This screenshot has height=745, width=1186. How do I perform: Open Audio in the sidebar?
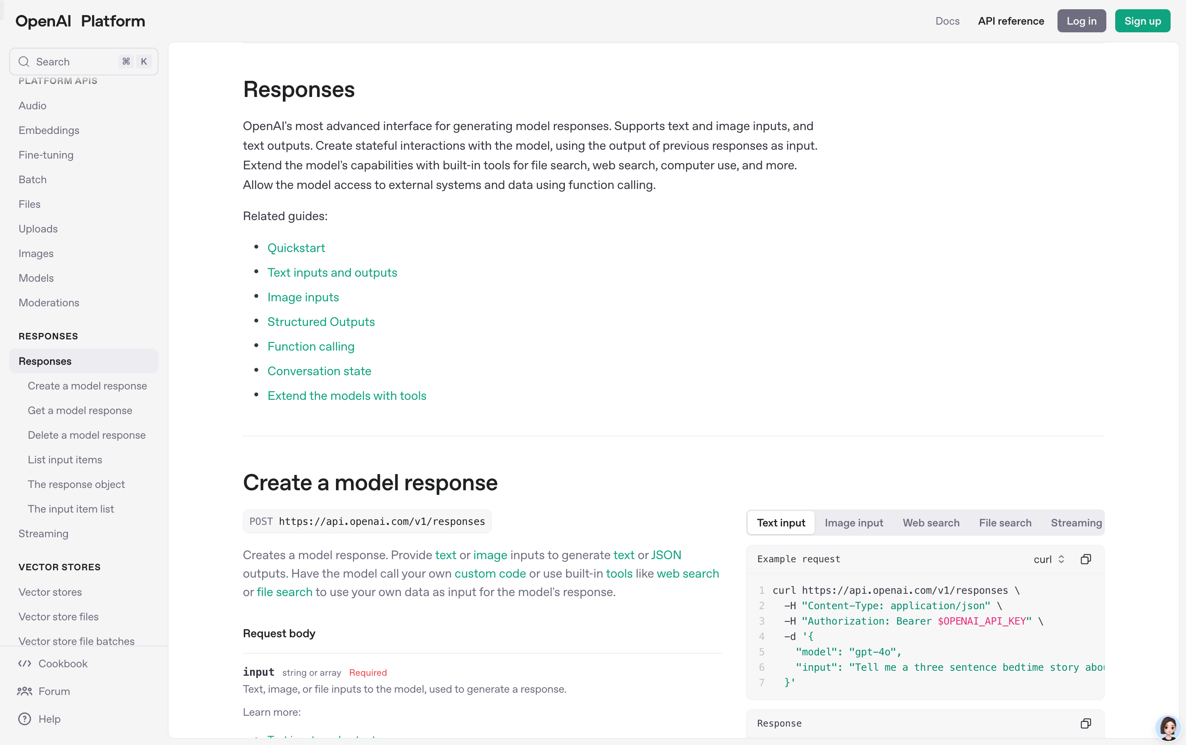(32, 105)
